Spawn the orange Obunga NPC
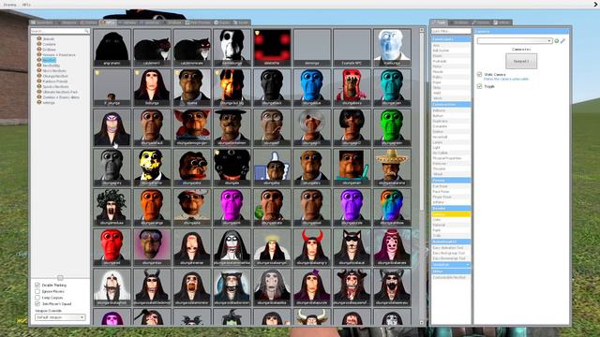Image resolution: width=600 pixels, height=337 pixels. tap(152, 208)
